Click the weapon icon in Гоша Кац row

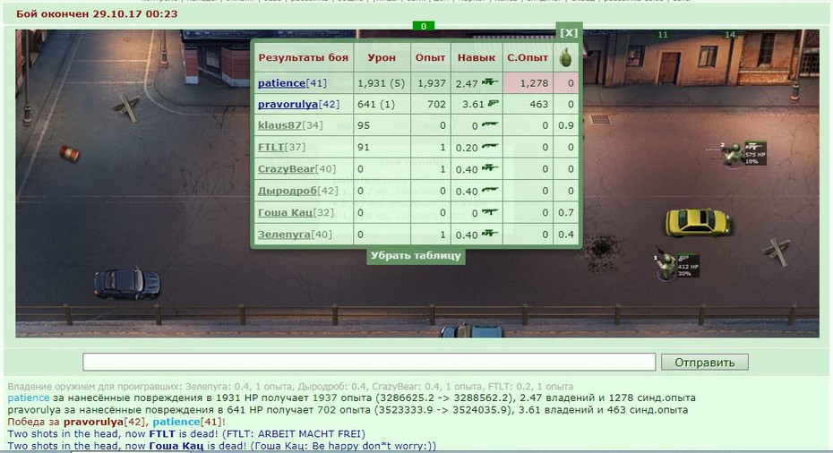(x=490, y=211)
